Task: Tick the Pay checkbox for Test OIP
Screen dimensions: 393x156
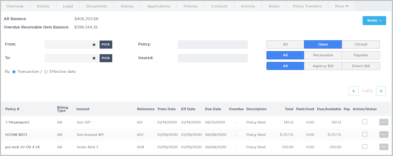Action: 365,122
